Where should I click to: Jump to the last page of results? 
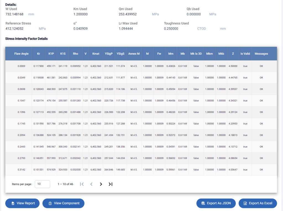(x=111, y=184)
